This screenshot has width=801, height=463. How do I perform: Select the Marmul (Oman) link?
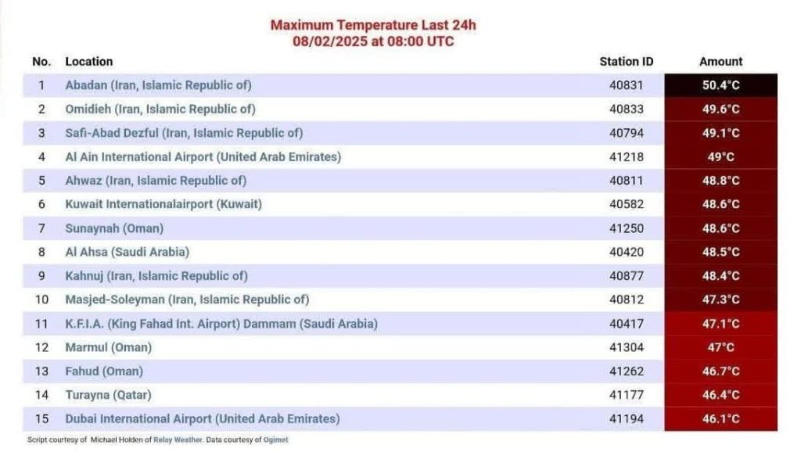(x=108, y=347)
